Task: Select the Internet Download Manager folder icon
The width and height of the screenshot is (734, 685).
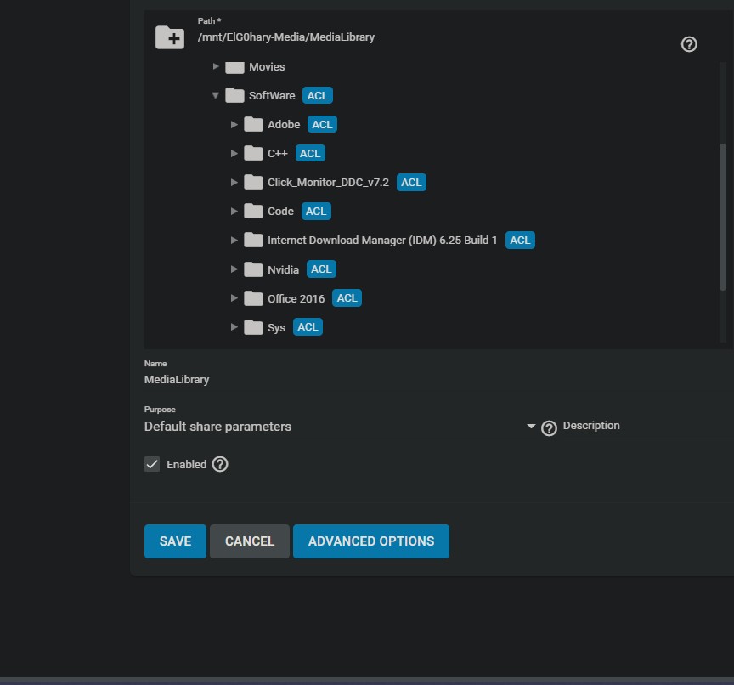Action: click(x=253, y=241)
